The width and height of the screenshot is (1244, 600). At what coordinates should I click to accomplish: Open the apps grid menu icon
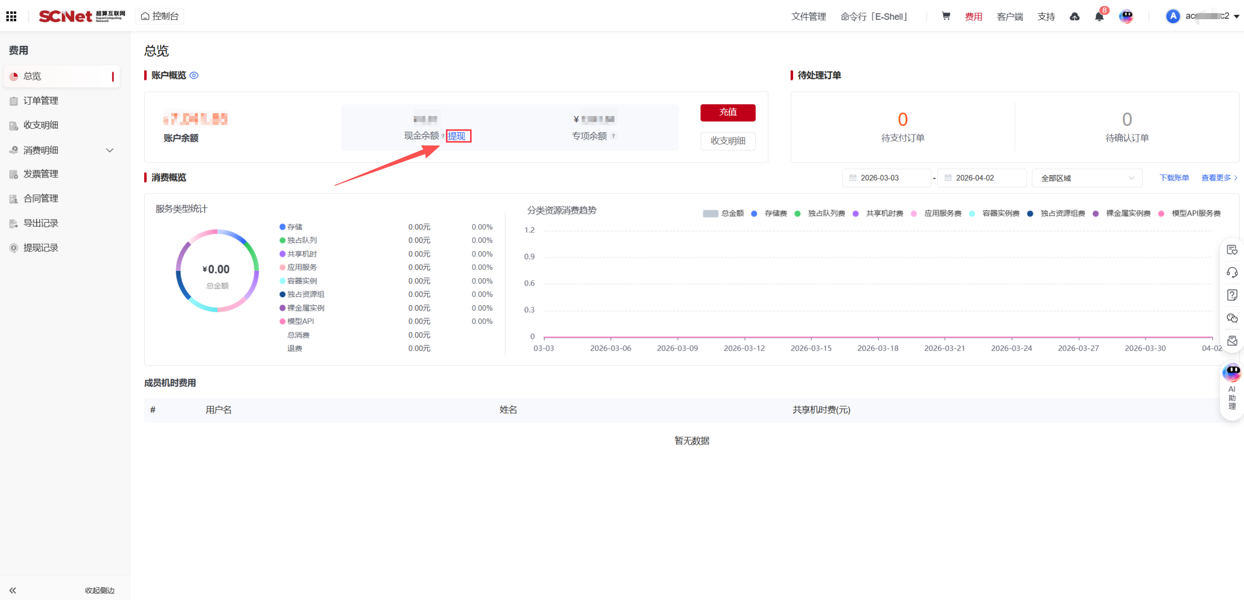point(11,17)
